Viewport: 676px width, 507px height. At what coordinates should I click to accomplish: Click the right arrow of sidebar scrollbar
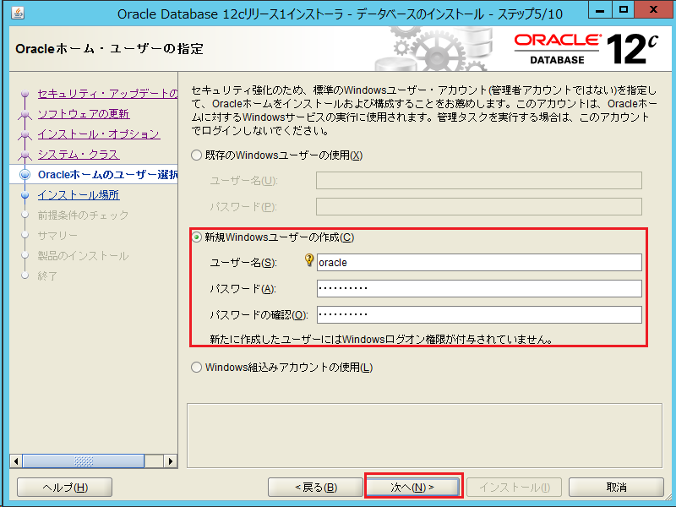[171, 461]
